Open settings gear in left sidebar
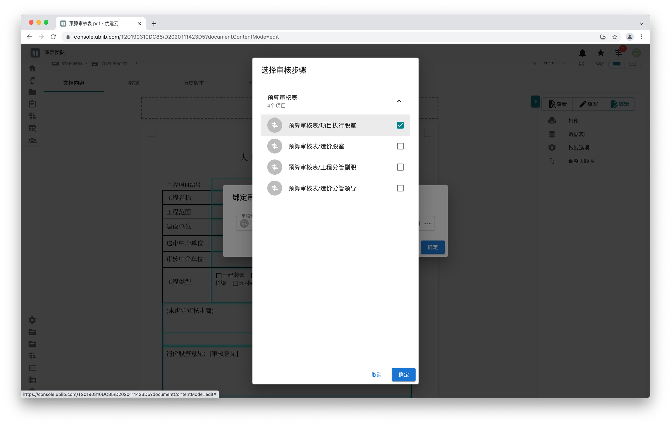Viewport: 671px width, 426px height. coord(32,320)
